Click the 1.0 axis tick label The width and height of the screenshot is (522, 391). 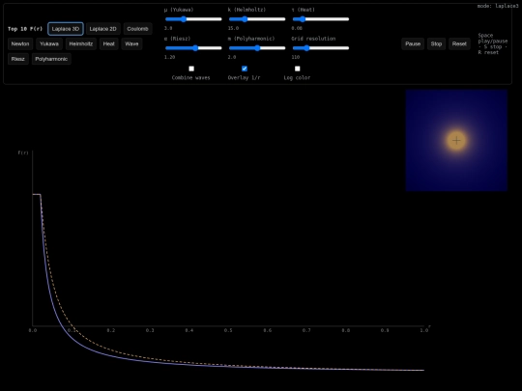click(423, 330)
